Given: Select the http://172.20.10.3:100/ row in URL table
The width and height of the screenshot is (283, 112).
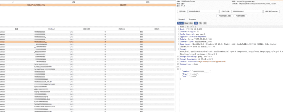Looking at the screenshot, I should (88, 5).
